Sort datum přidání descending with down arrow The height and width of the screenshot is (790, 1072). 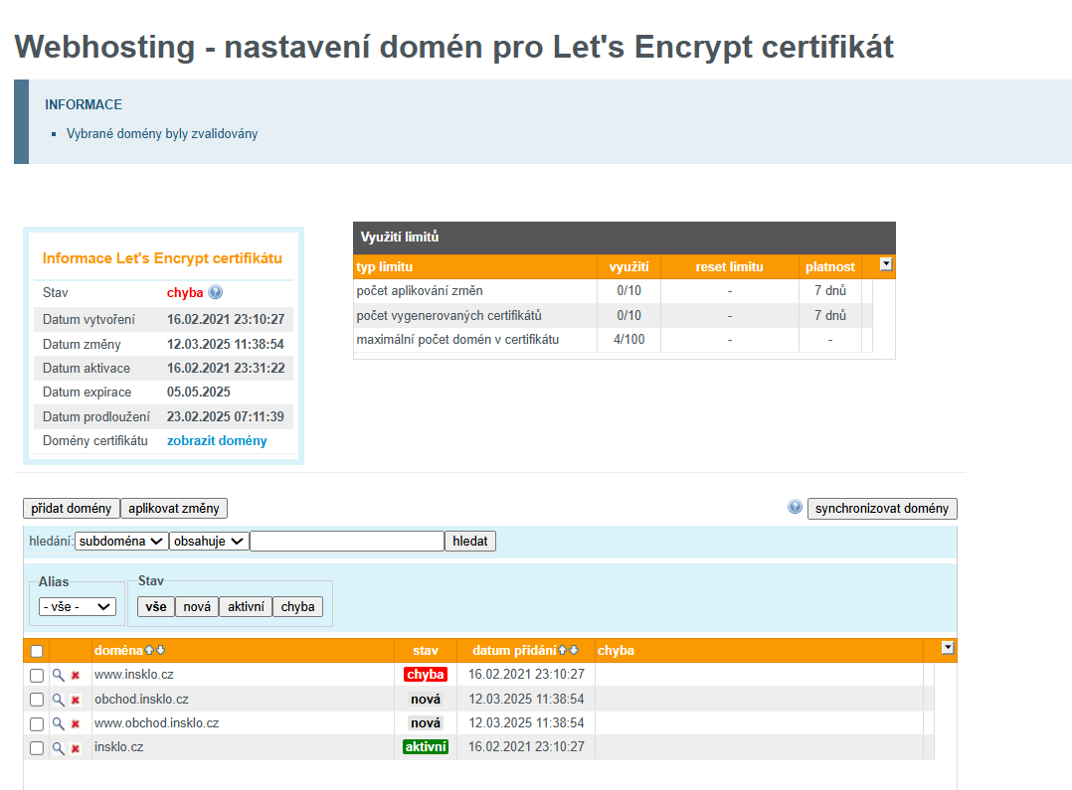574,651
